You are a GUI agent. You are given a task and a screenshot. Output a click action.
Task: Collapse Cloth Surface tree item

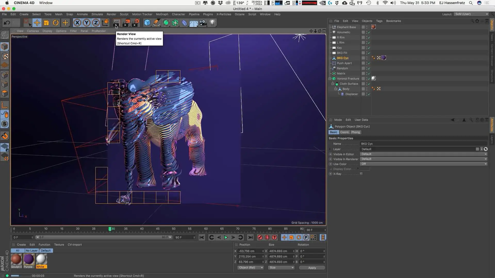333,84
